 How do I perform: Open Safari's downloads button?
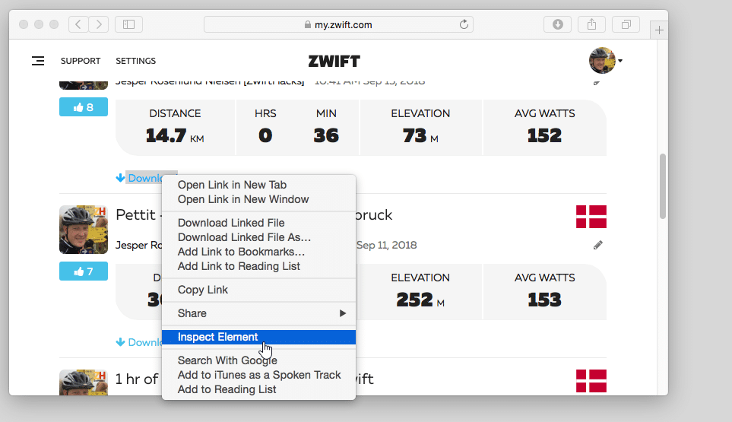point(557,24)
